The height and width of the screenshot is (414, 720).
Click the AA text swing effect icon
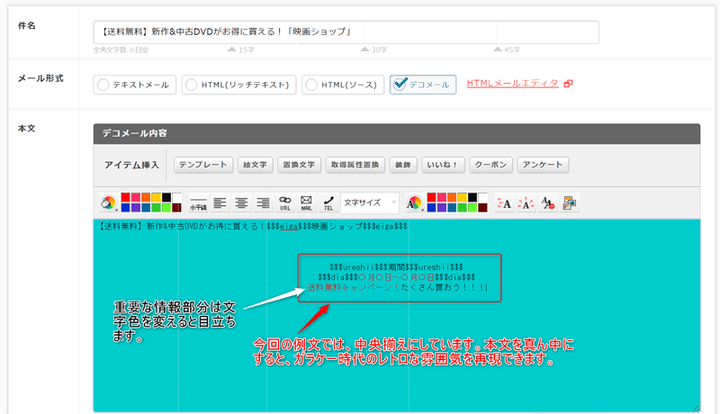[547, 202]
